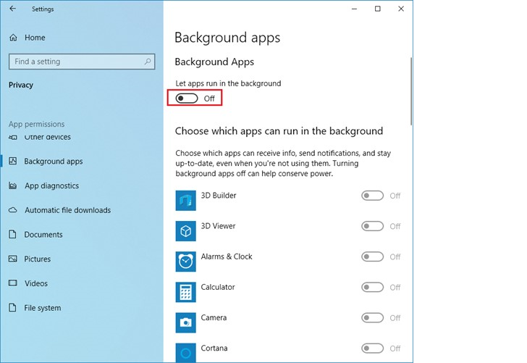Open Background apps in sidebar
This screenshot has height=363, width=527.
tap(53, 162)
